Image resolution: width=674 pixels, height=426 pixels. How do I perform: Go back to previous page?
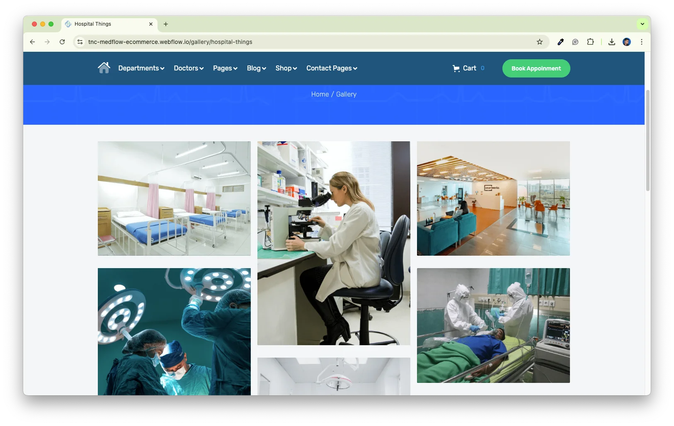tap(32, 42)
